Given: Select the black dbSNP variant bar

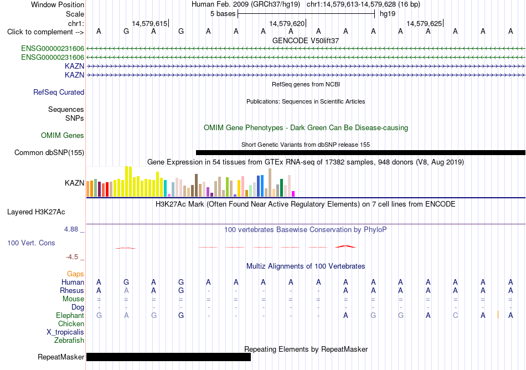Looking at the screenshot, I should pyautogui.click(x=360, y=153).
